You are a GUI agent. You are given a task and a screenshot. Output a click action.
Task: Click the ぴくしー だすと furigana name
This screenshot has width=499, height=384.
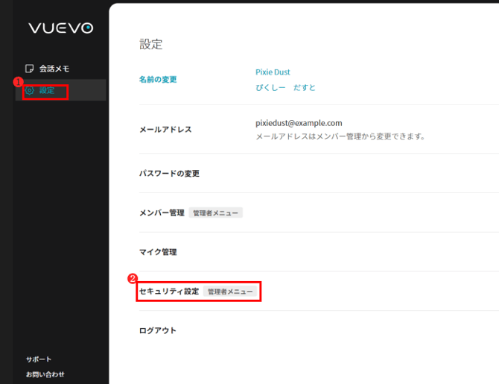point(285,88)
